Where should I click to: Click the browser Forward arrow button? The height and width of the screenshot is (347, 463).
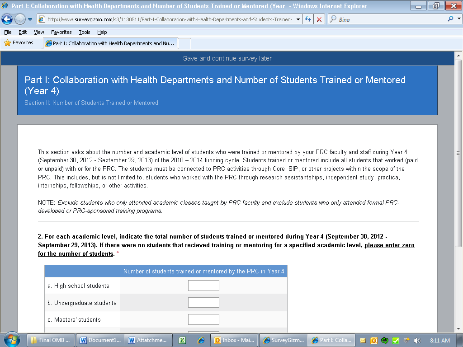(x=20, y=19)
